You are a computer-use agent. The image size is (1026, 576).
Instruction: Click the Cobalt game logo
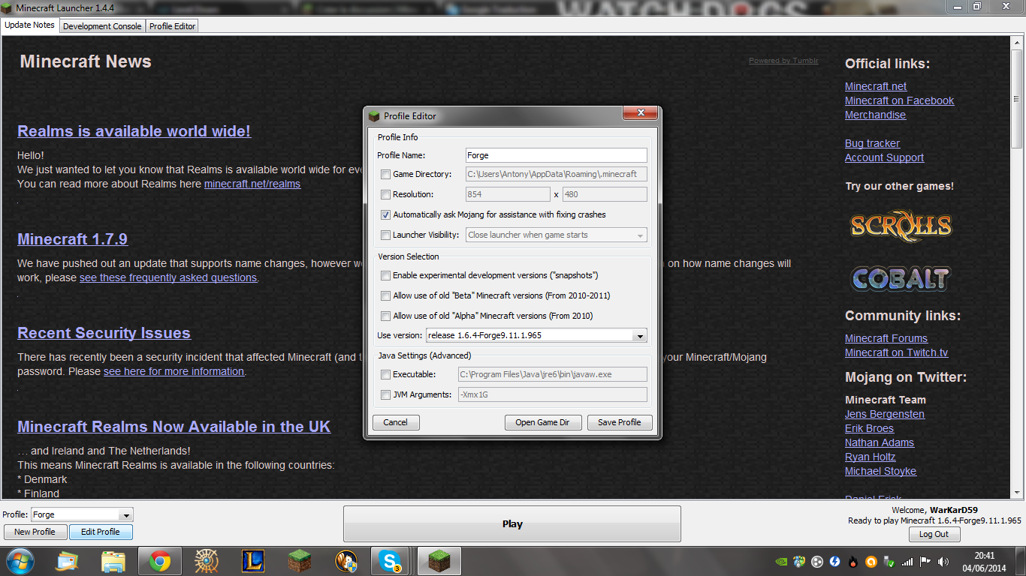[901, 279]
